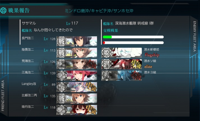
Task: Click the green friendly battle gauge
Action: tap(133, 37)
